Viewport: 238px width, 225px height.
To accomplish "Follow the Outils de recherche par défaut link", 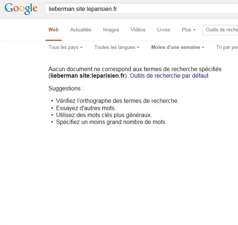I will point(169,75).
